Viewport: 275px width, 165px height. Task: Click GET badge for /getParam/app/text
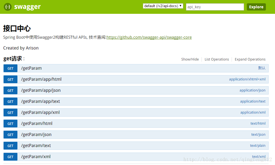[x=10, y=101]
